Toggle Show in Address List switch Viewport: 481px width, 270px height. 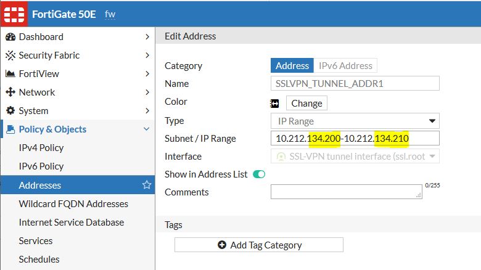(x=259, y=174)
